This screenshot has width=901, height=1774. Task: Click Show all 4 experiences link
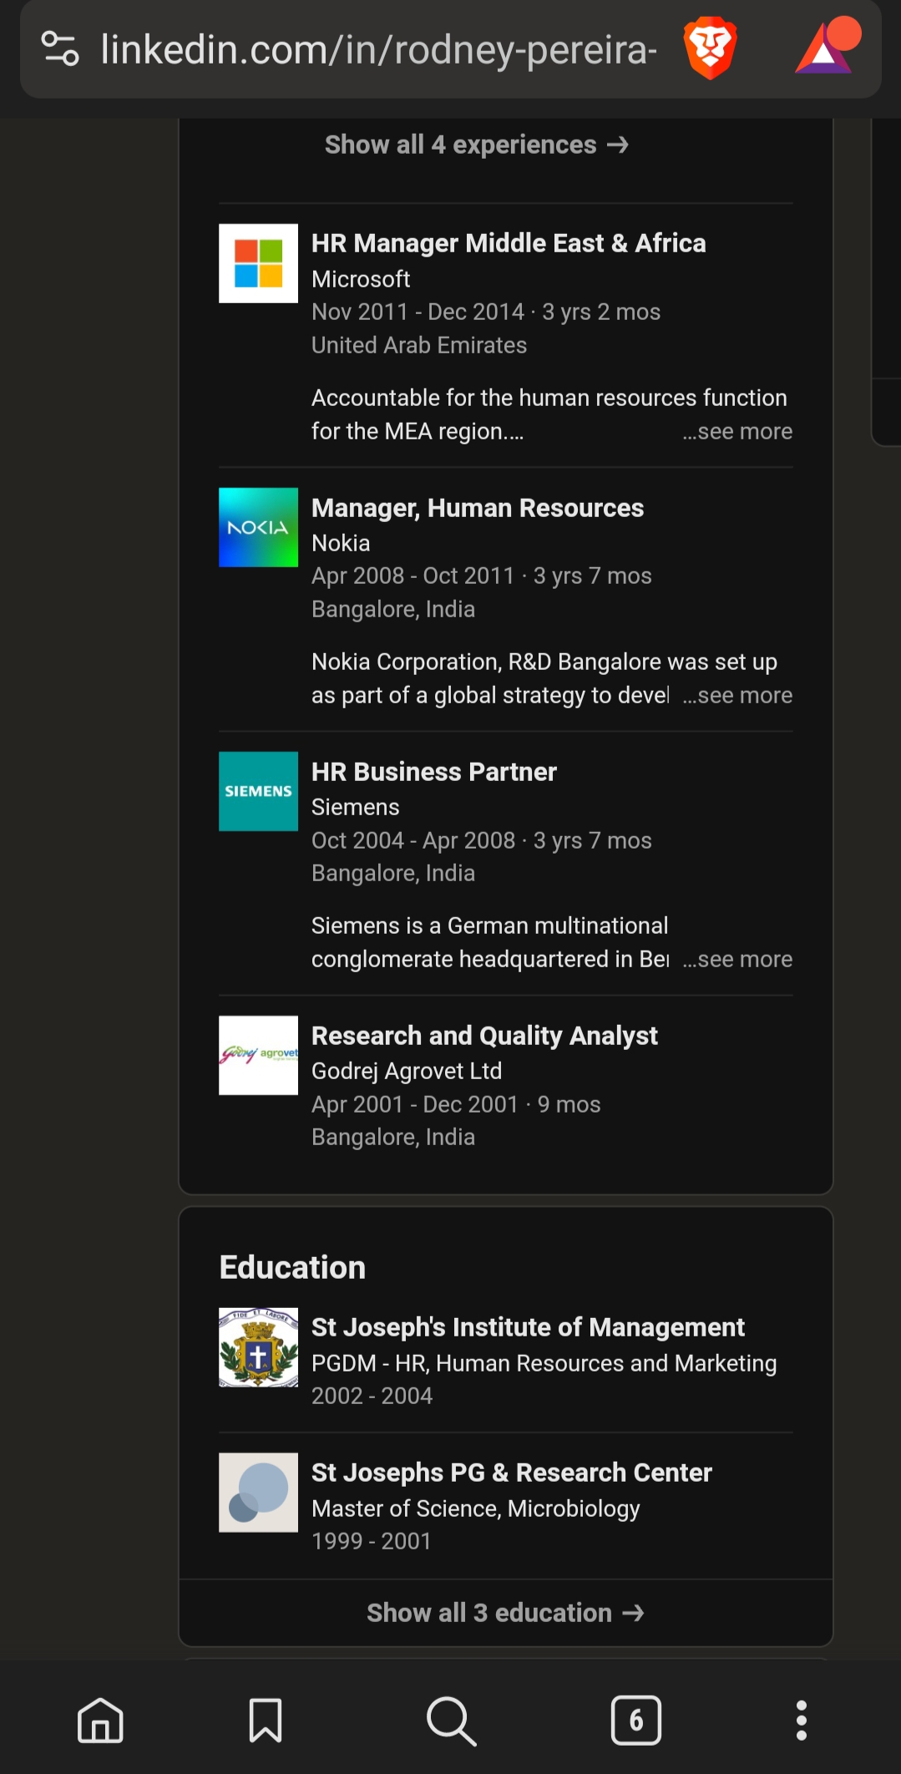[476, 145]
